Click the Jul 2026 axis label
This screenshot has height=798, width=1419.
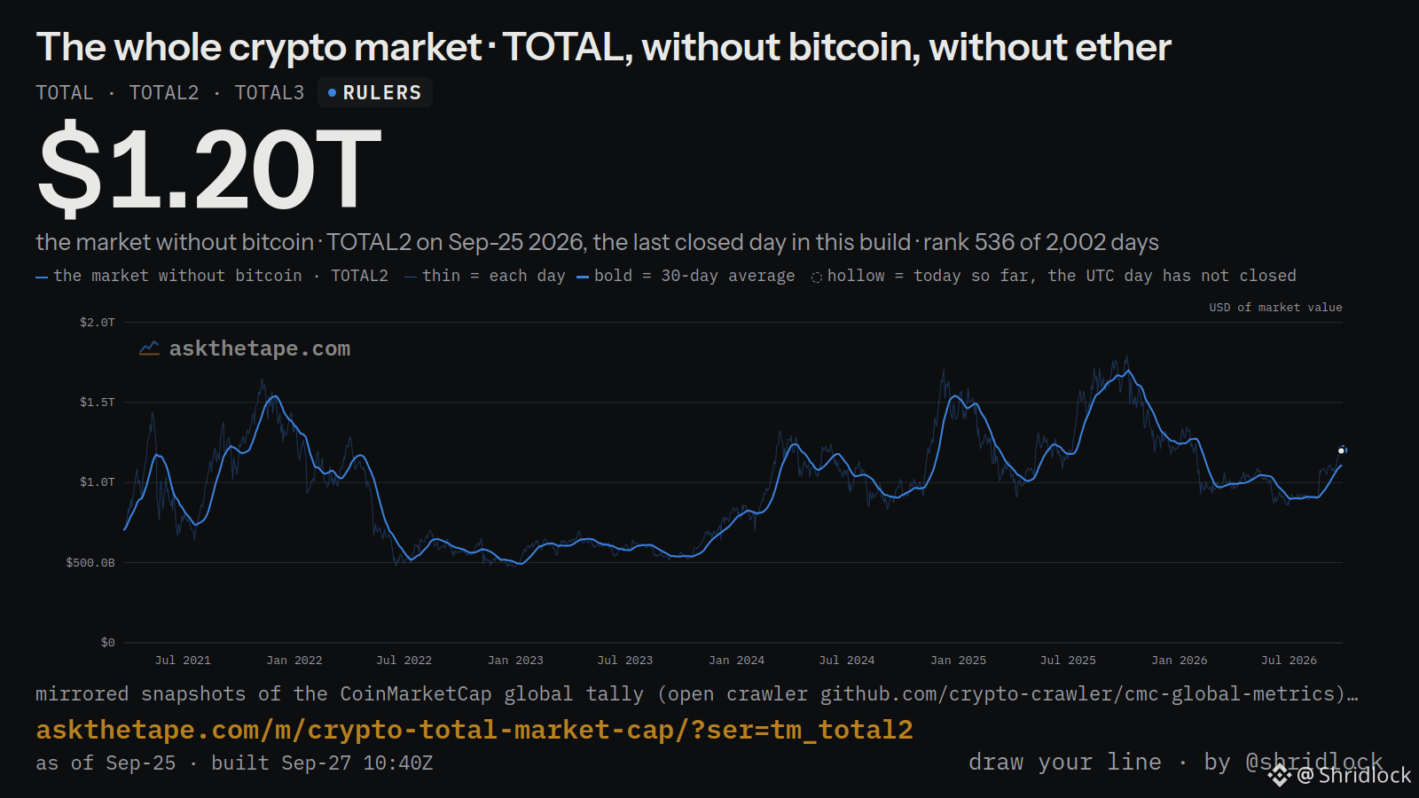pyautogui.click(x=1289, y=661)
